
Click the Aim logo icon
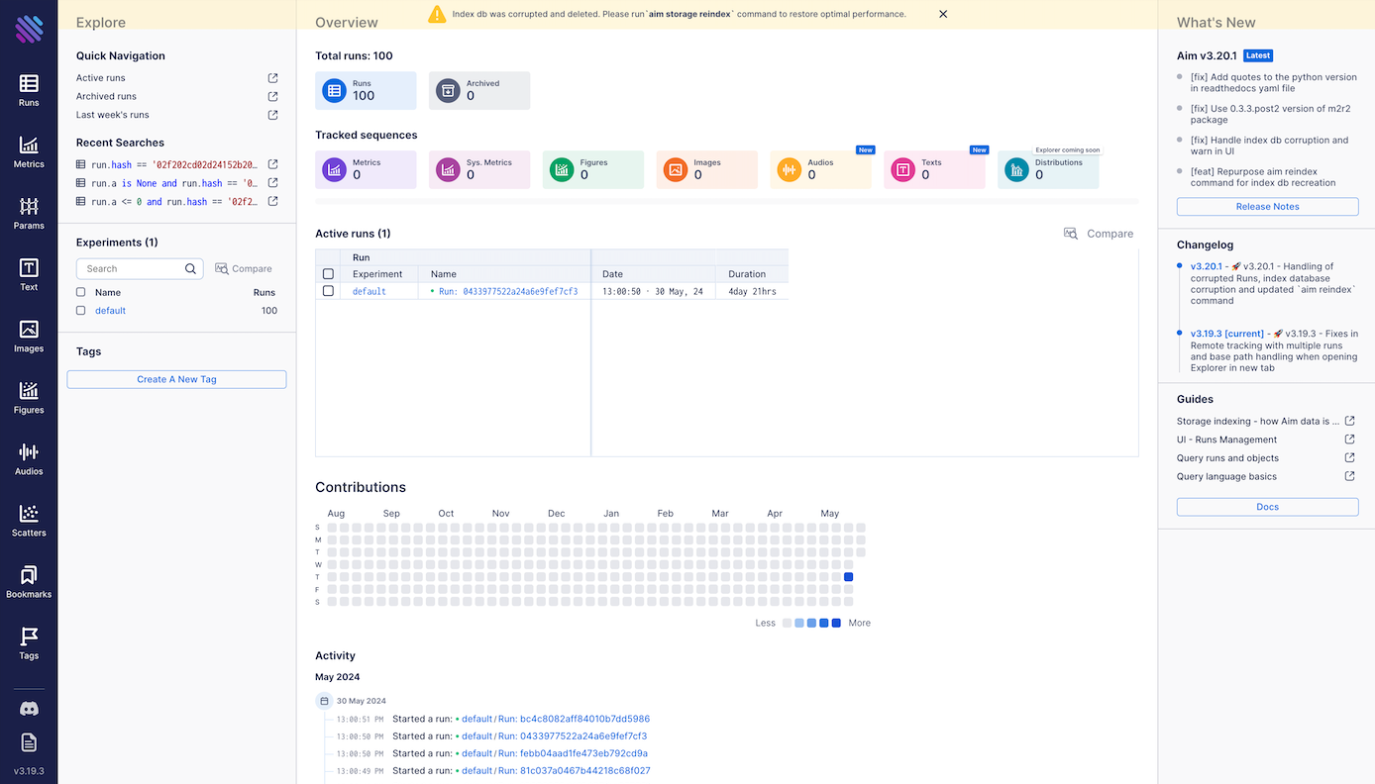pos(29,28)
